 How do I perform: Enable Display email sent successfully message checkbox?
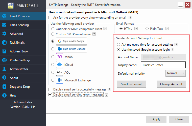50,89
